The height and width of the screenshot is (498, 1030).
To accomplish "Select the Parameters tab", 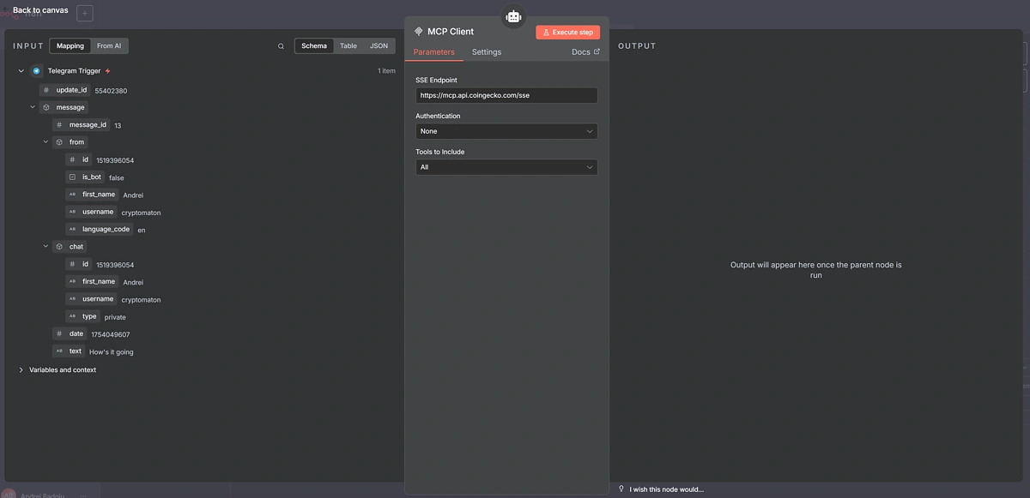I will coord(433,52).
